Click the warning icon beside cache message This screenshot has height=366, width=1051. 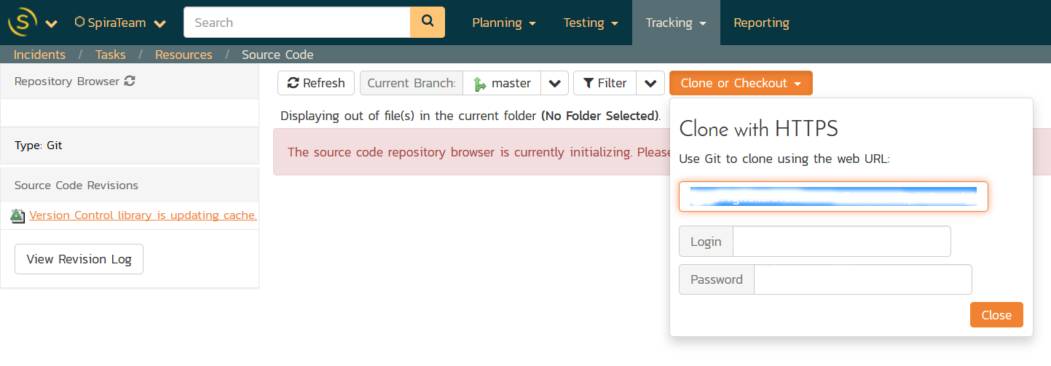coord(18,215)
